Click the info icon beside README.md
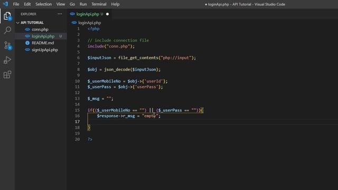Image resolution: width=338 pixels, height=190 pixels. click(27, 43)
